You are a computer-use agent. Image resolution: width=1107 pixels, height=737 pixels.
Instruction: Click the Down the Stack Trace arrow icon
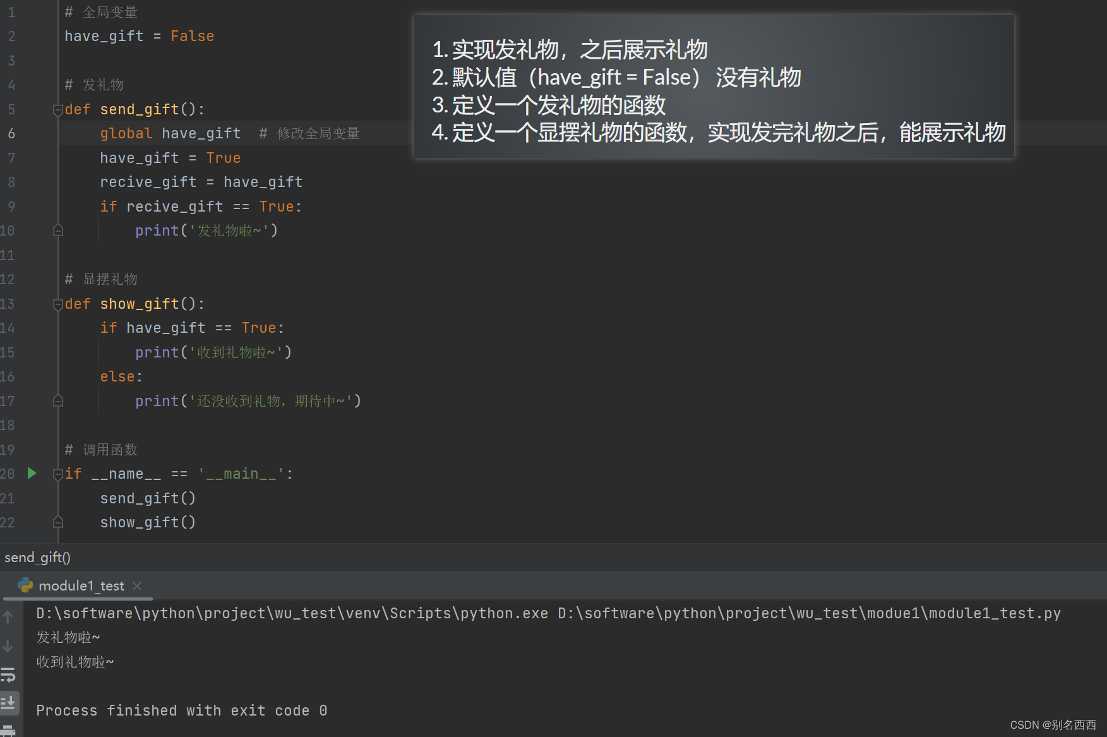click(x=8, y=646)
